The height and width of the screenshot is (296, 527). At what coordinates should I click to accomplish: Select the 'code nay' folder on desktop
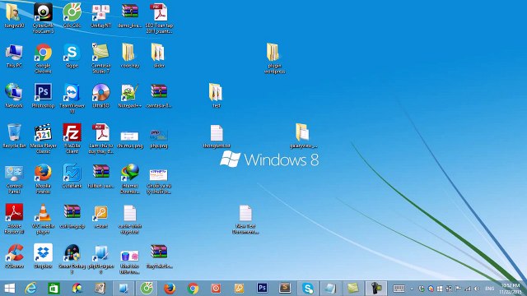pyautogui.click(x=130, y=56)
